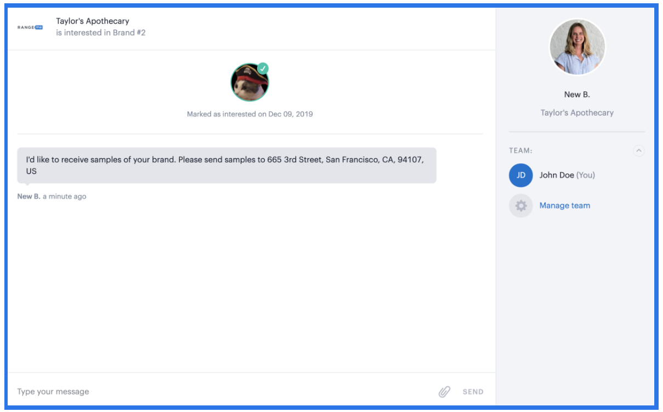663x412 pixels.
Task: Select the Taylor's Apothecary header title
Action: pos(93,21)
